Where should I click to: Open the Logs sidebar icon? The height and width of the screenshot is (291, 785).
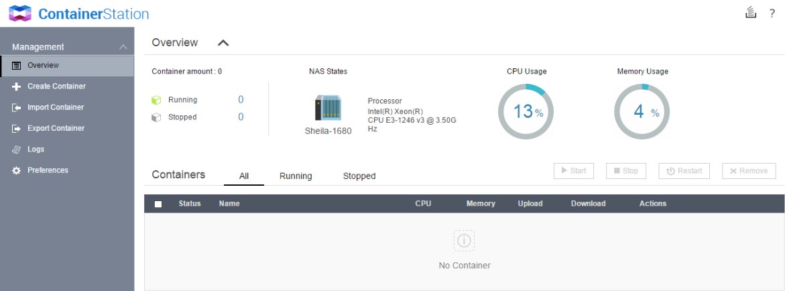point(17,150)
